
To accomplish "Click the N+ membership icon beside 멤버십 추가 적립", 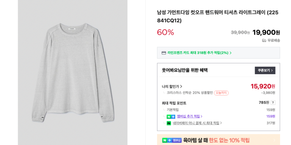I will 171,117.
